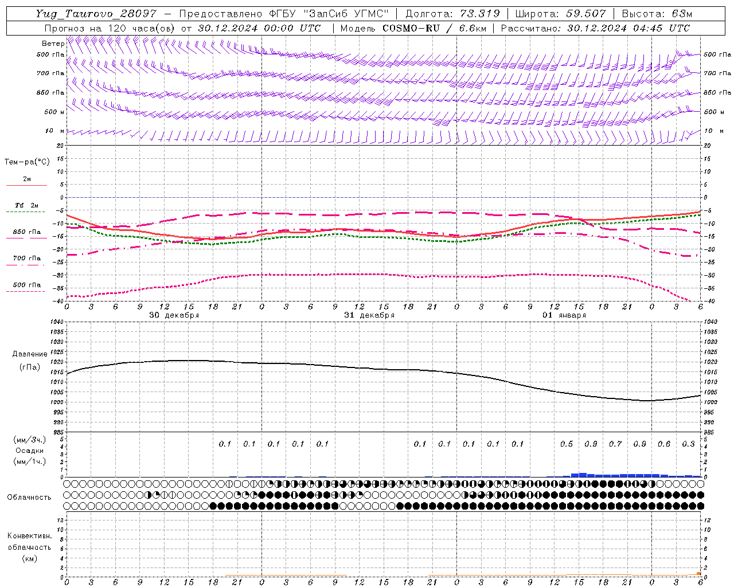The width and height of the screenshot is (734, 587).
Task: Click the (мм/1ч.) unit label
Action: [30, 461]
